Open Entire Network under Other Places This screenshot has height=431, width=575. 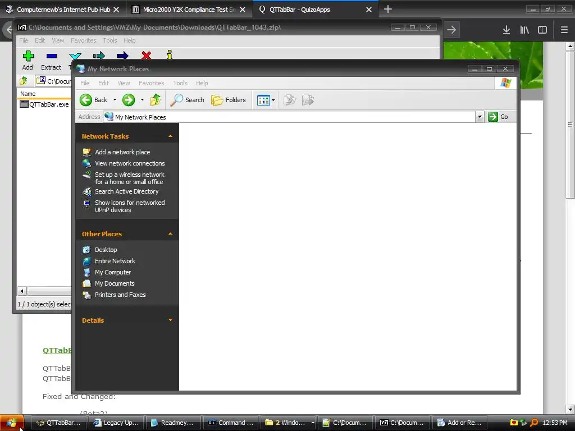(x=115, y=261)
